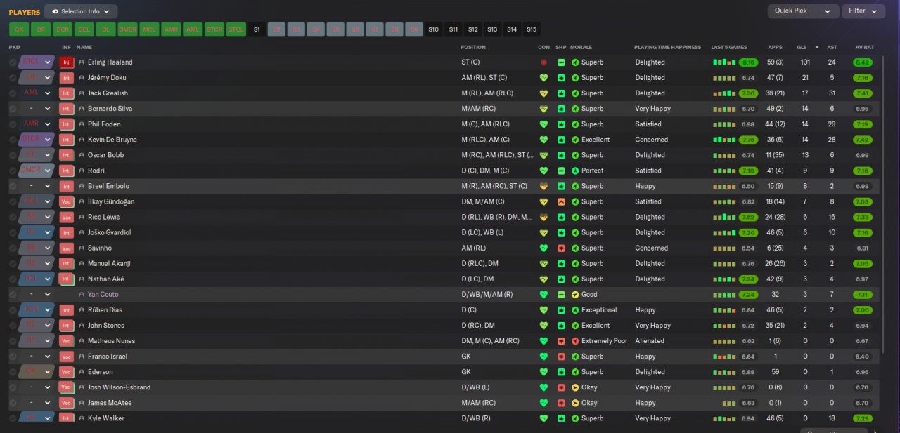
Task: Toggle the picked checkmark for James McAtee
Action: (13, 403)
